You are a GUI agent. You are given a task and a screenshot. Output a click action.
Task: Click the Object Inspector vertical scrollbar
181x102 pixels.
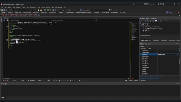179,62
